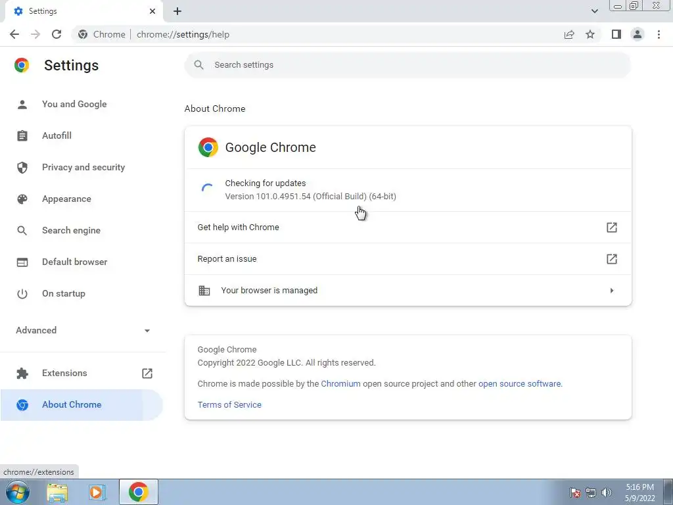Click the version number text
Image resolution: width=673 pixels, height=505 pixels.
[310, 197]
